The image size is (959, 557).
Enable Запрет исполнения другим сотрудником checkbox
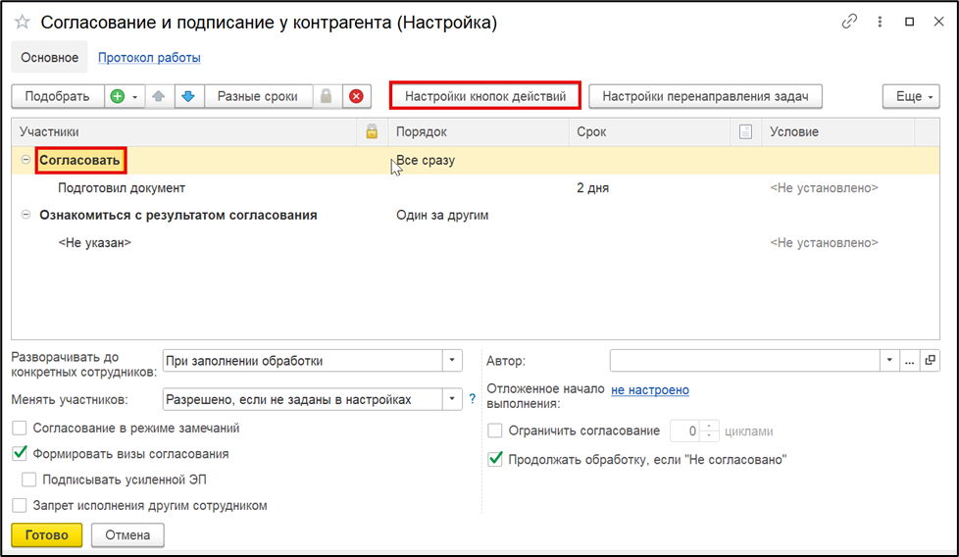(20, 506)
